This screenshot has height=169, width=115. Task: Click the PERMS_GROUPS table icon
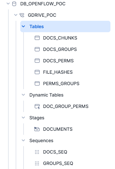[37, 84]
